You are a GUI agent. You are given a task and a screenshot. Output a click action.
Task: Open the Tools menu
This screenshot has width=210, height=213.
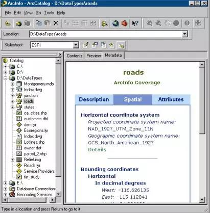pos(49,13)
